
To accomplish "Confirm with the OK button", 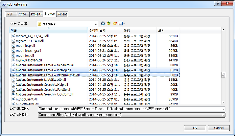I will pyautogui.click(x=195, y=128).
